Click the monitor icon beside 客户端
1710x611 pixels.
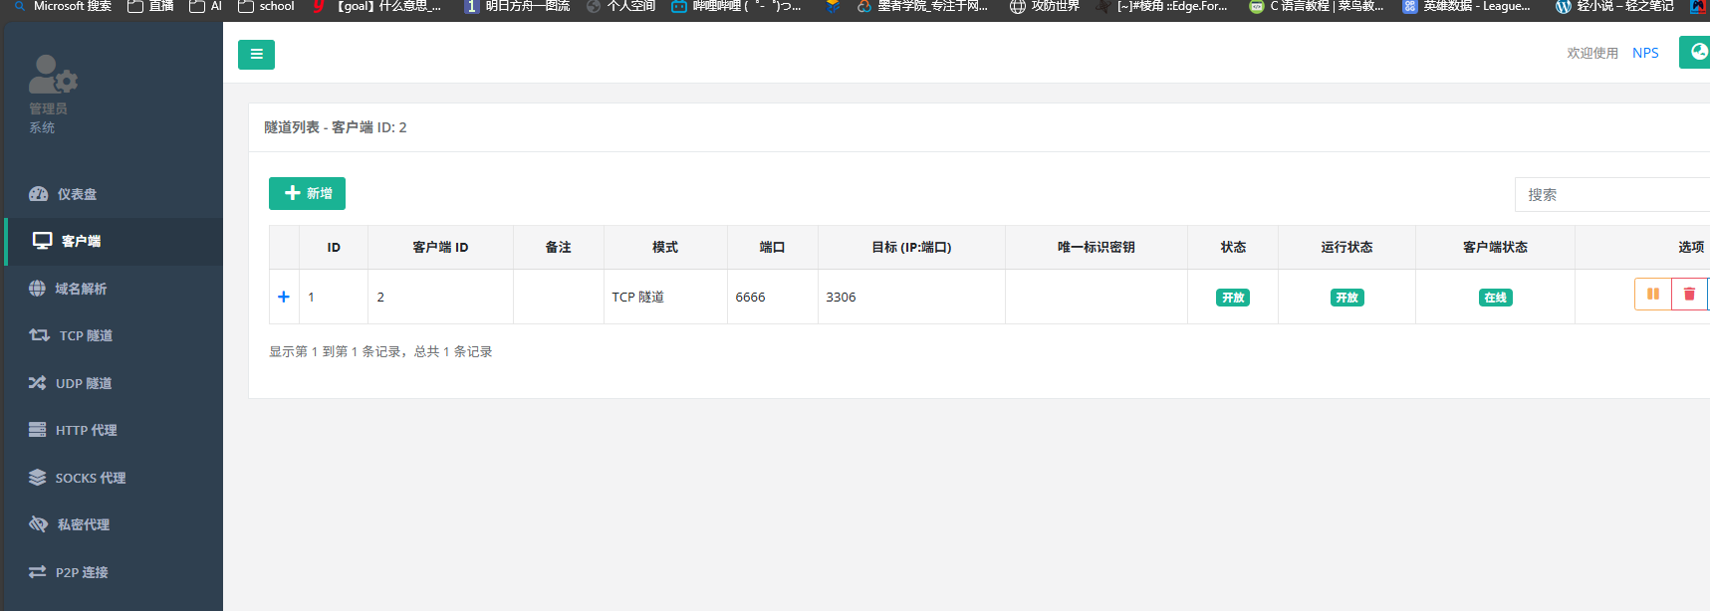(42, 241)
